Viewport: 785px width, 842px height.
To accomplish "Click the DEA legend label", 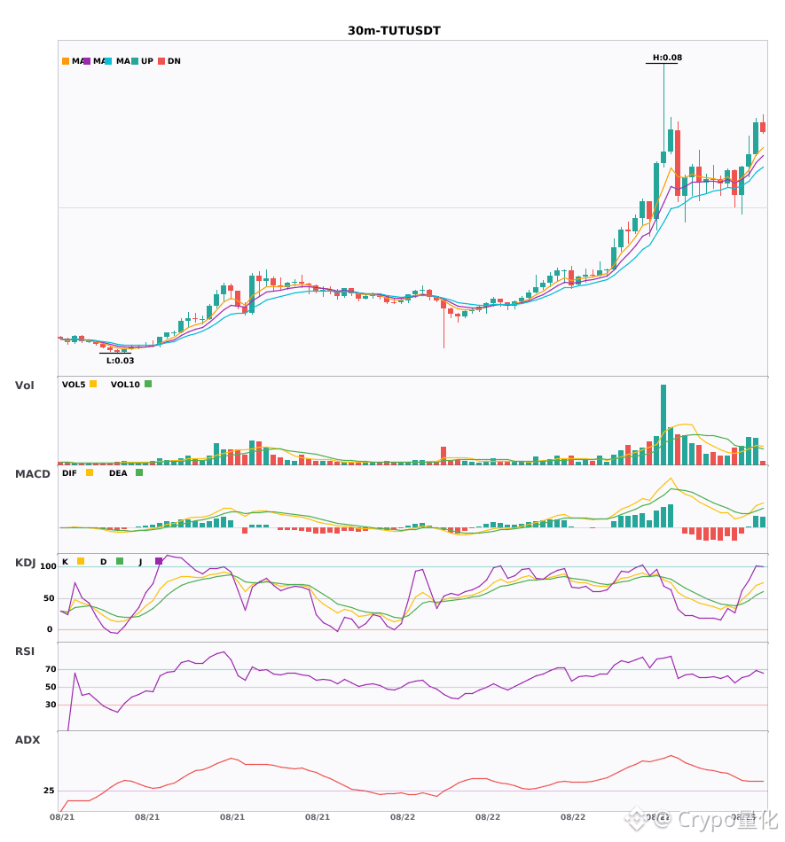I will click(x=118, y=473).
